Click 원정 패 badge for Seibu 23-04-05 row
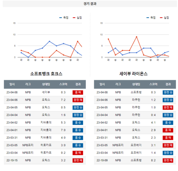 click(168, 108)
